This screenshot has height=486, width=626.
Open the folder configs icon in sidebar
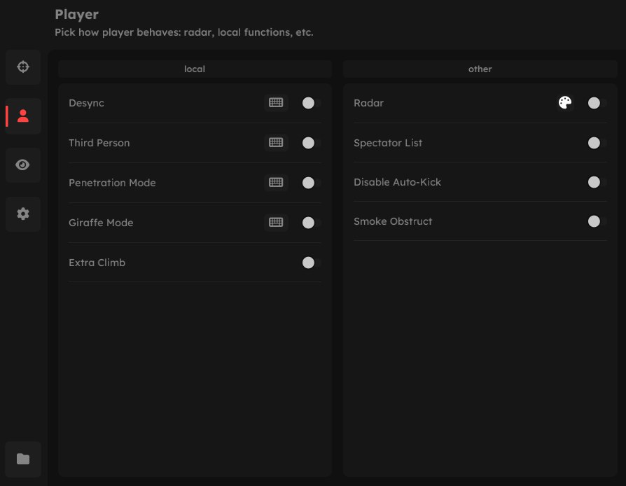(23, 459)
